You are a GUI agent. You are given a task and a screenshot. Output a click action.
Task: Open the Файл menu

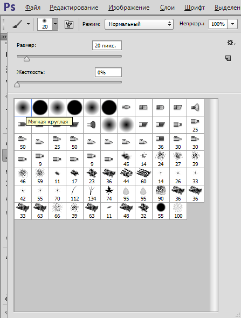tap(33, 8)
